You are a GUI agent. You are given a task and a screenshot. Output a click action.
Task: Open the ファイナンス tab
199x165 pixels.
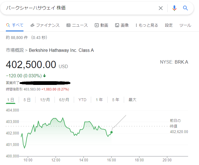click(x=45, y=25)
